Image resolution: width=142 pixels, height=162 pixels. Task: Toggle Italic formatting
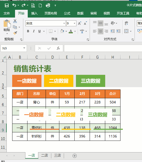pyautogui.click(x=34, y=31)
